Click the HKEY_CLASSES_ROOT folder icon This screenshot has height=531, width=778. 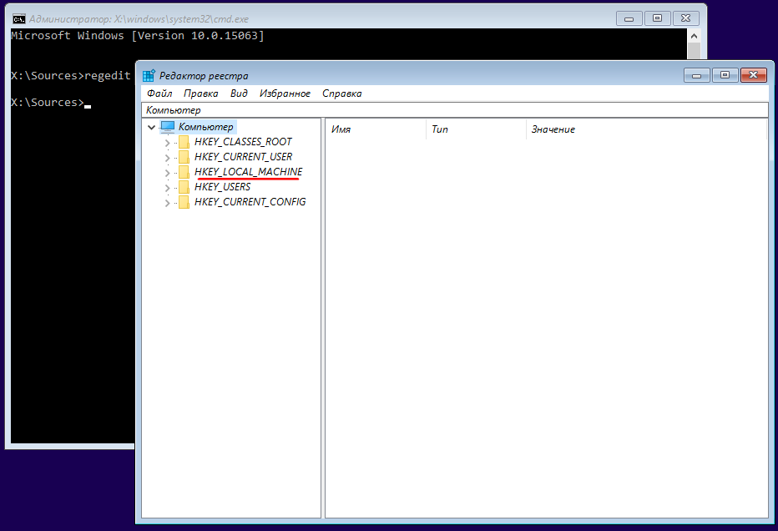[x=184, y=143]
